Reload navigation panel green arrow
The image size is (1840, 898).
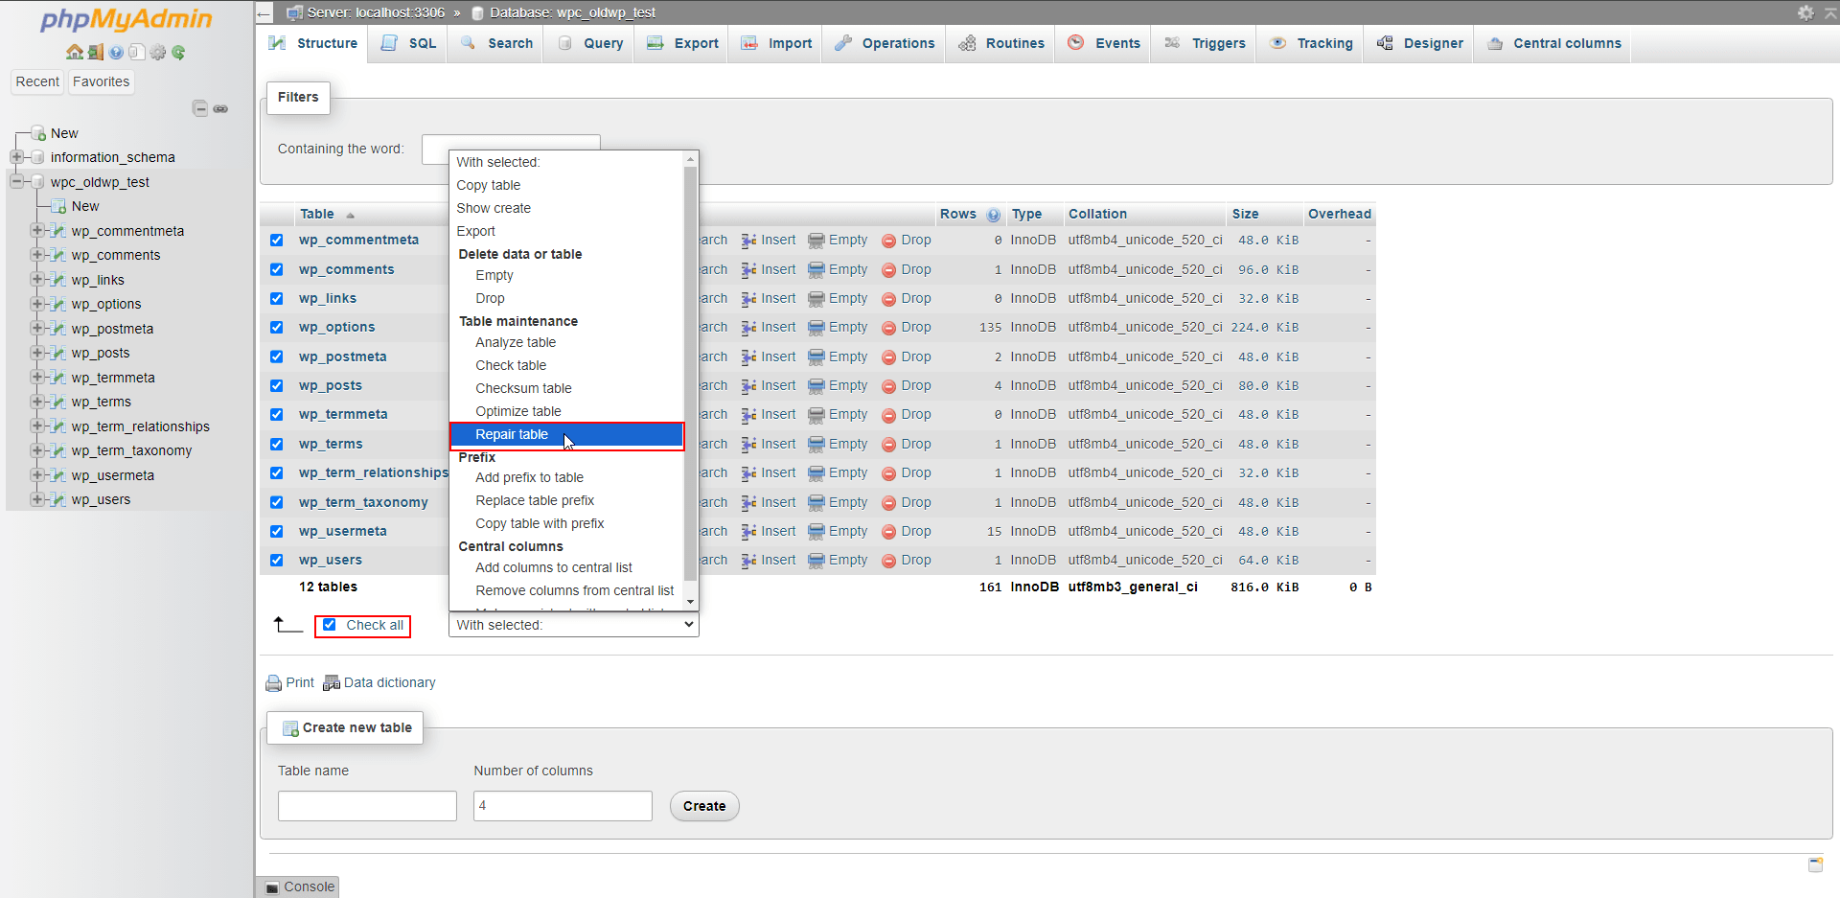tap(178, 52)
